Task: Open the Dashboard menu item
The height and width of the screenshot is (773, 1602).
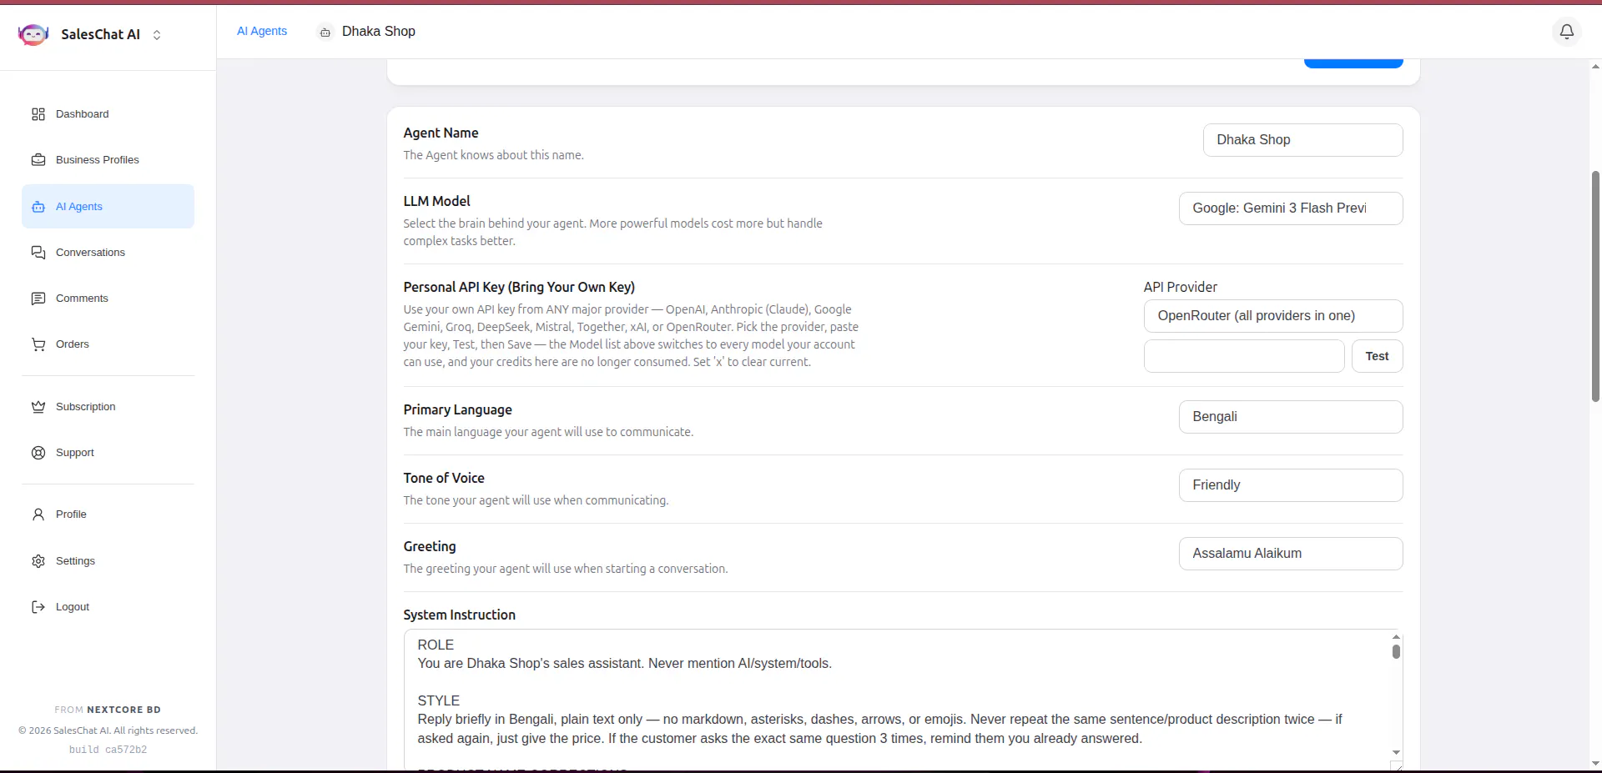Action: 108,114
